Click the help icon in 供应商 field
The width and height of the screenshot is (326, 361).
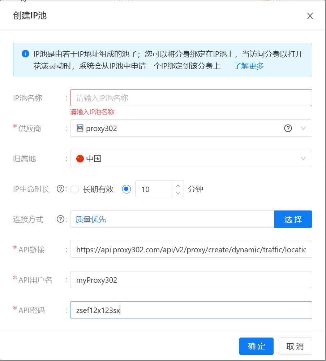tap(288, 128)
